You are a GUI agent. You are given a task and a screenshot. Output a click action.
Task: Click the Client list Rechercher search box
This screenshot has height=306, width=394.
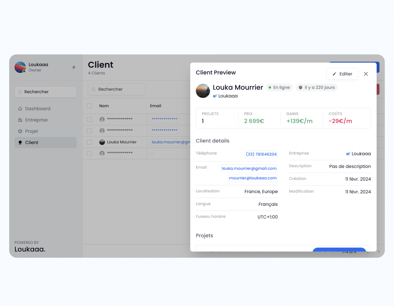coord(117,89)
